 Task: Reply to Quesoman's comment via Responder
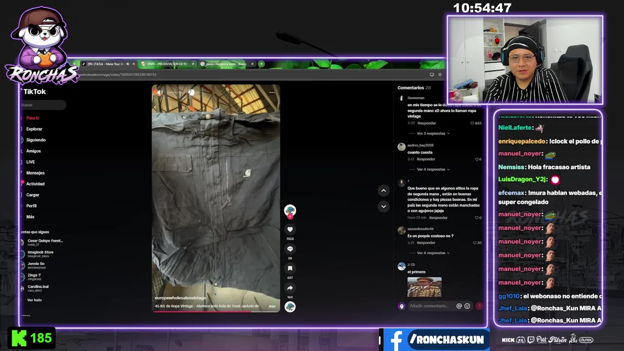click(x=427, y=123)
